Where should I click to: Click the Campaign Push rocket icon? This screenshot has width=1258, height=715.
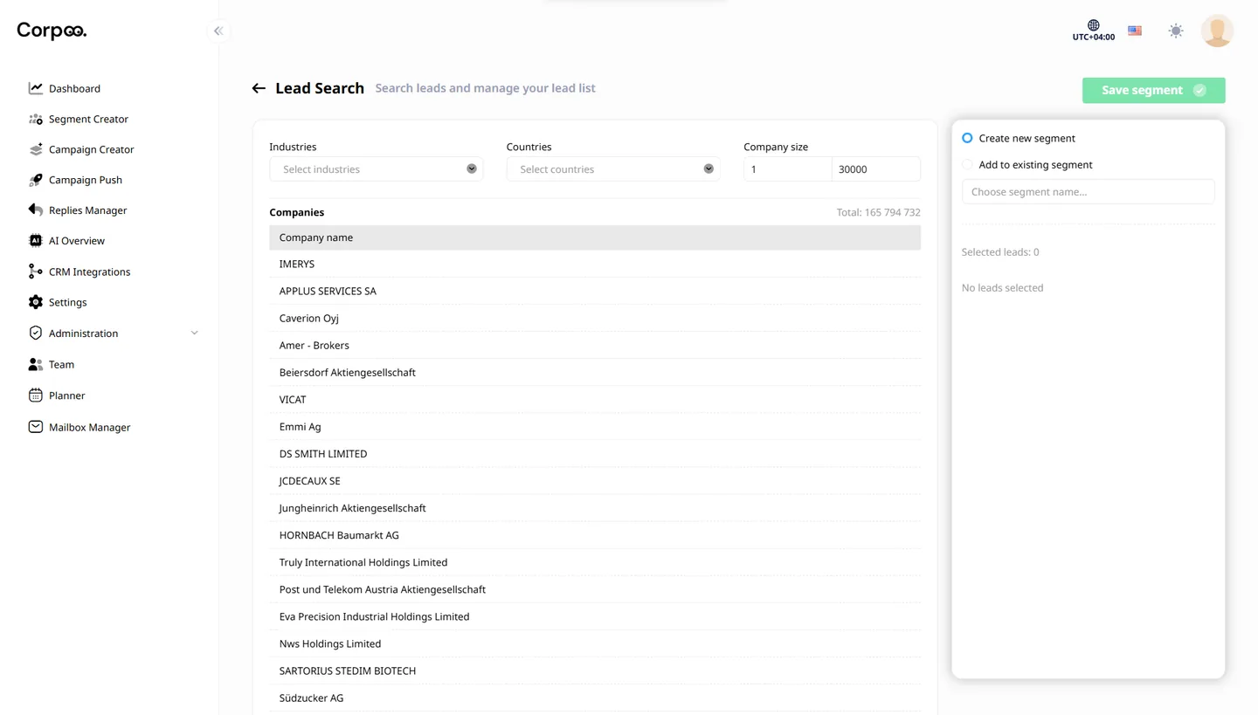35,180
